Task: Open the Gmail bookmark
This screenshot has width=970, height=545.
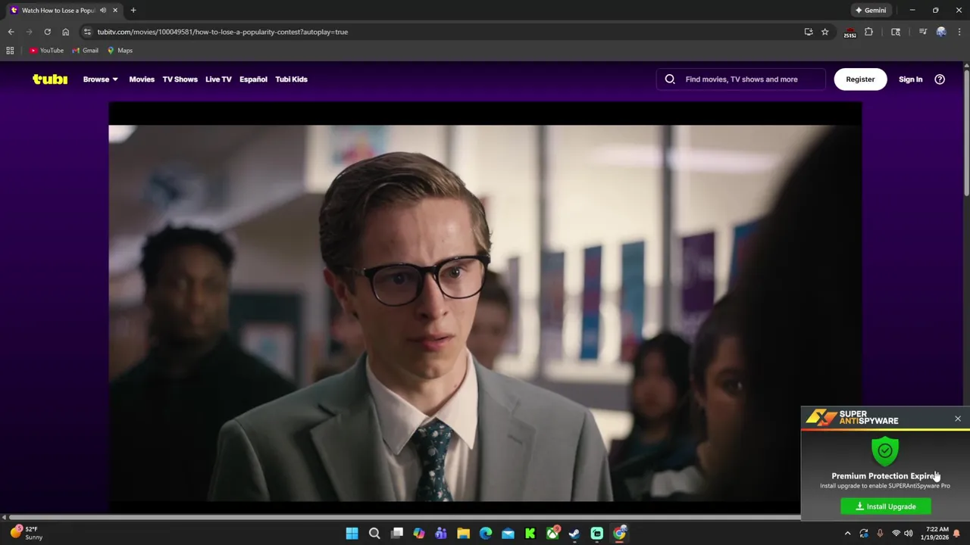Action: click(x=85, y=51)
